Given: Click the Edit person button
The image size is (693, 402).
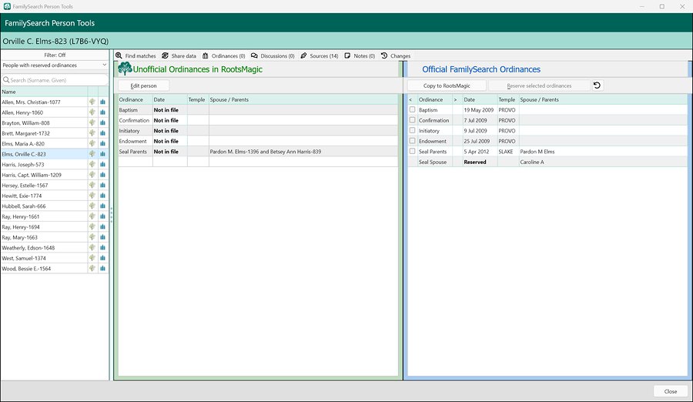Looking at the screenshot, I should (x=144, y=85).
